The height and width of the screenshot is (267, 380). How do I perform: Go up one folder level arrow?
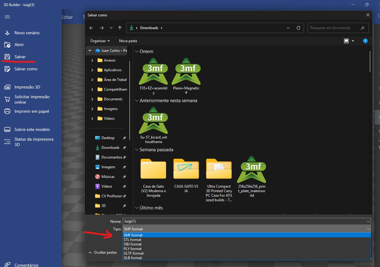pos(120,28)
